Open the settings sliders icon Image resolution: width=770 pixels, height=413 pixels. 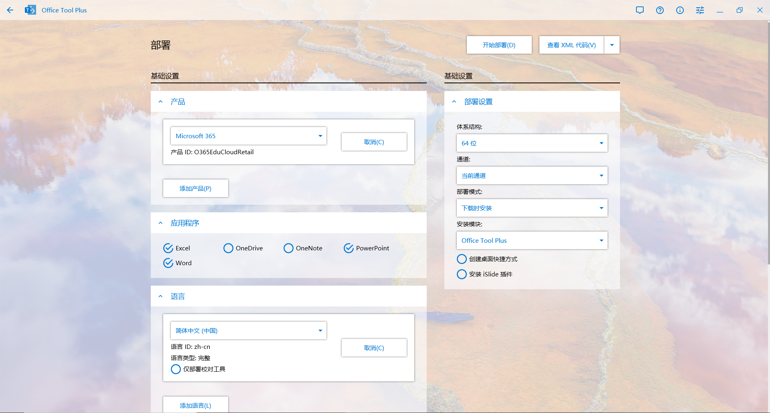click(x=700, y=10)
